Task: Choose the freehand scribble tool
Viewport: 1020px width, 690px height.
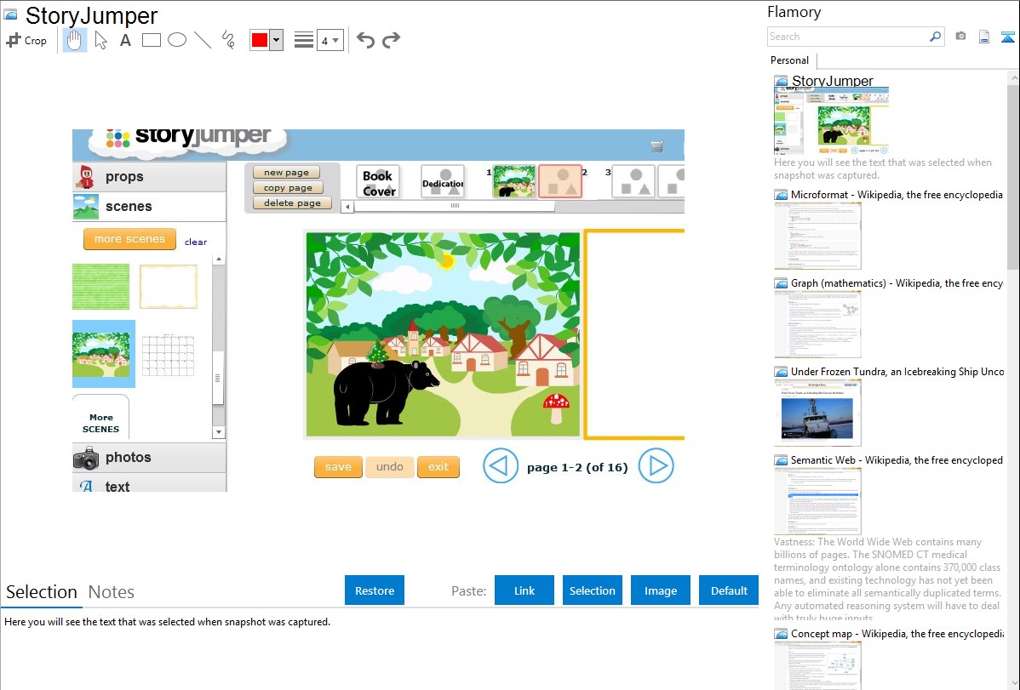Action: [x=228, y=40]
